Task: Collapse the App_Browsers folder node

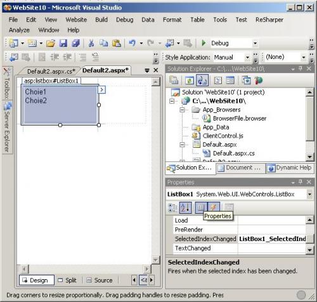Action: tap(182, 110)
